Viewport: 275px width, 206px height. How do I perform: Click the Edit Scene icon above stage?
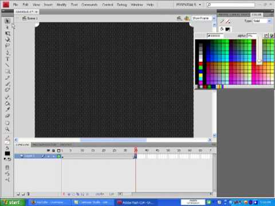(x=179, y=18)
